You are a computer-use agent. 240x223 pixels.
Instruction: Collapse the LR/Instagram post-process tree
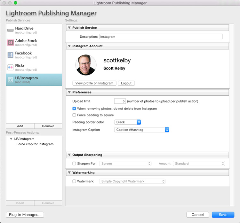click(x=11, y=139)
